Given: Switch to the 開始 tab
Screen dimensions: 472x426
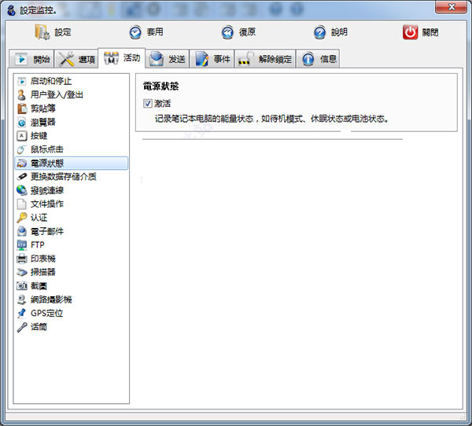Looking at the screenshot, I should tap(31, 59).
